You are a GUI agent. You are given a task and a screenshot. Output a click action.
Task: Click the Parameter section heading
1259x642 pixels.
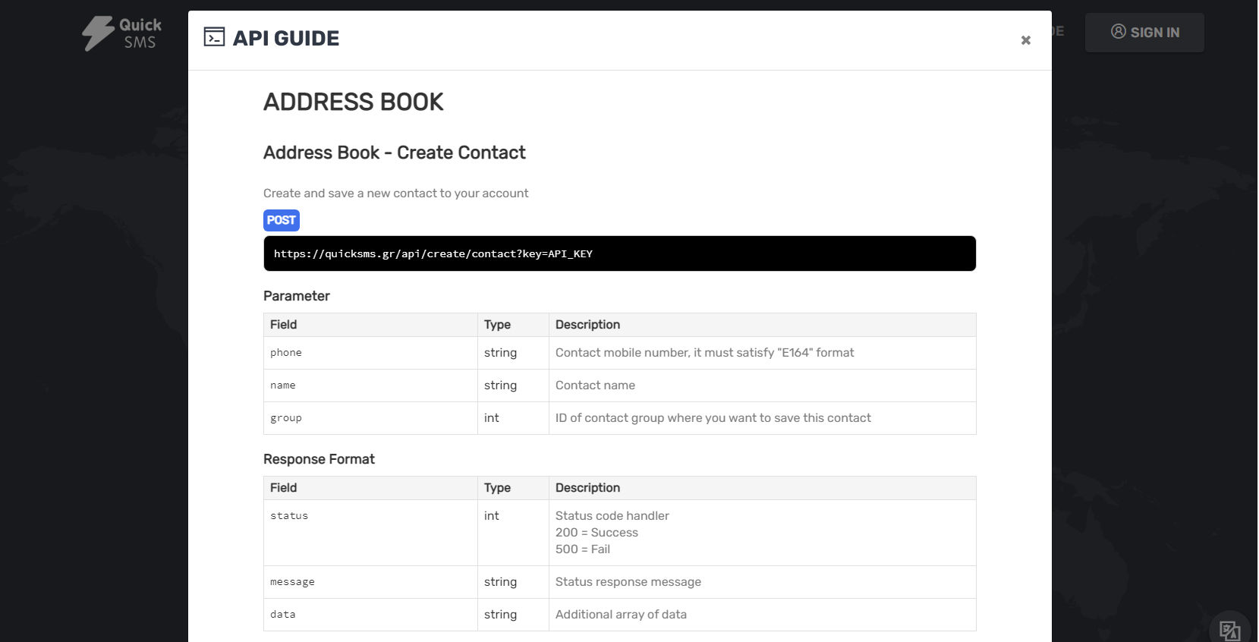tap(297, 296)
